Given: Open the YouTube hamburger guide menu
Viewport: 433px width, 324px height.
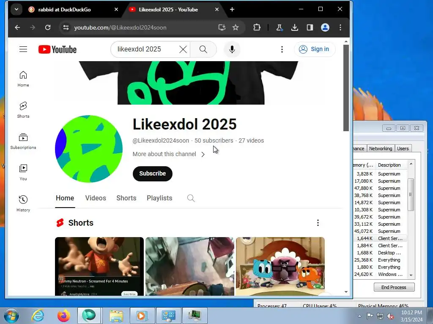Looking at the screenshot, I should pyautogui.click(x=23, y=49).
